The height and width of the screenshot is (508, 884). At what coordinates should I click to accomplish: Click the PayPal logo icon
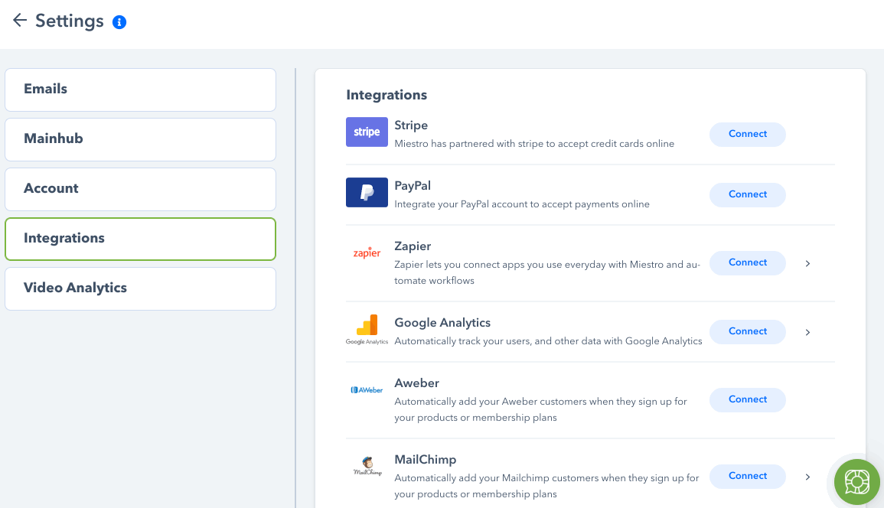pyautogui.click(x=367, y=192)
